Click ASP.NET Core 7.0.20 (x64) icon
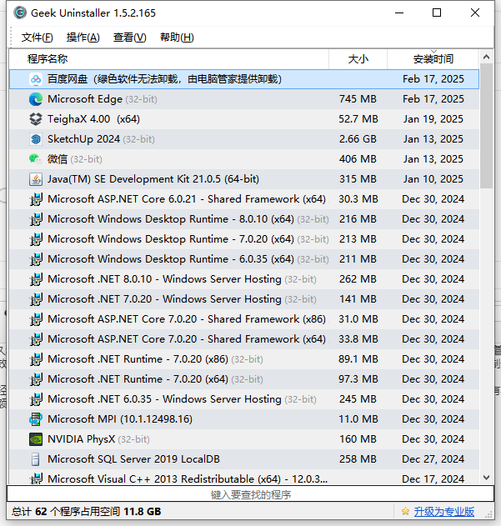Image resolution: width=501 pixels, height=526 pixels. [36, 339]
